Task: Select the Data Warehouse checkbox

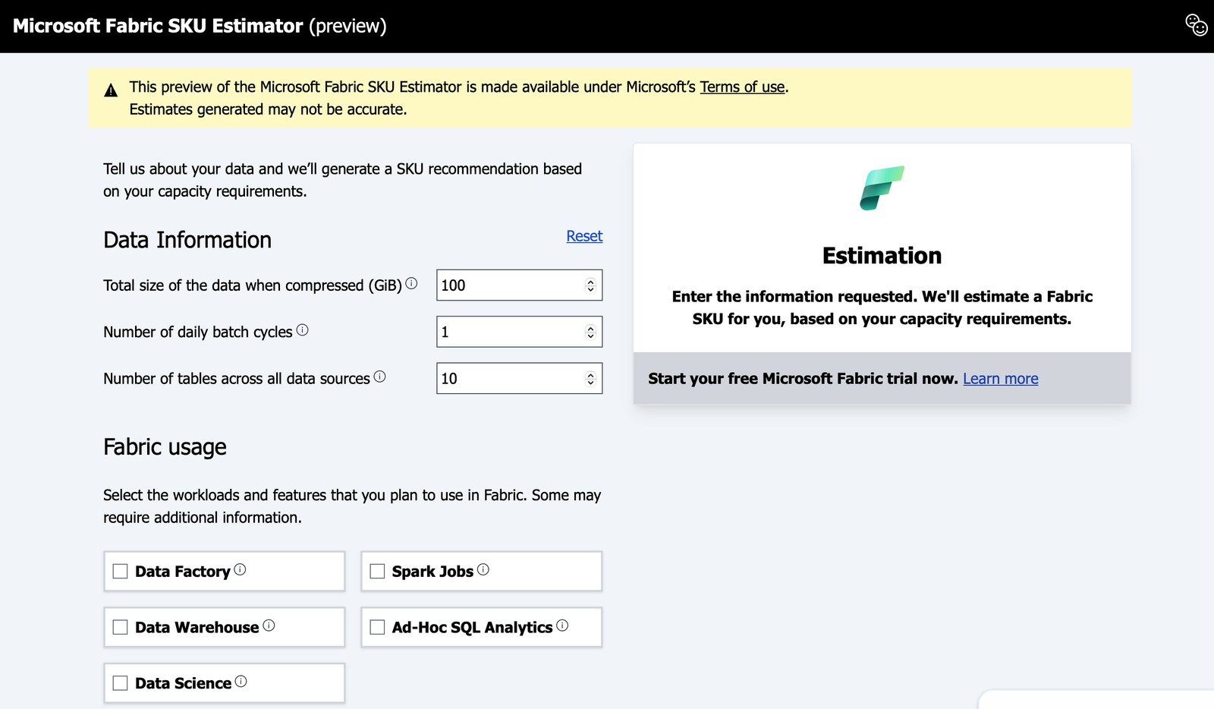Action: click(x=121, y=627)
